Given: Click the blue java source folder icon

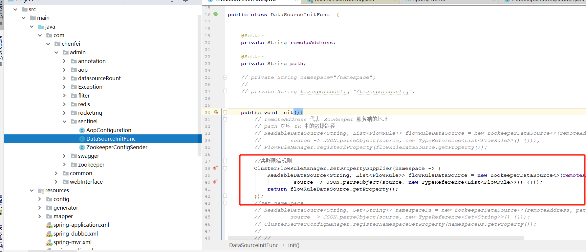Looking at the screenshot, I should pos(41,27).
